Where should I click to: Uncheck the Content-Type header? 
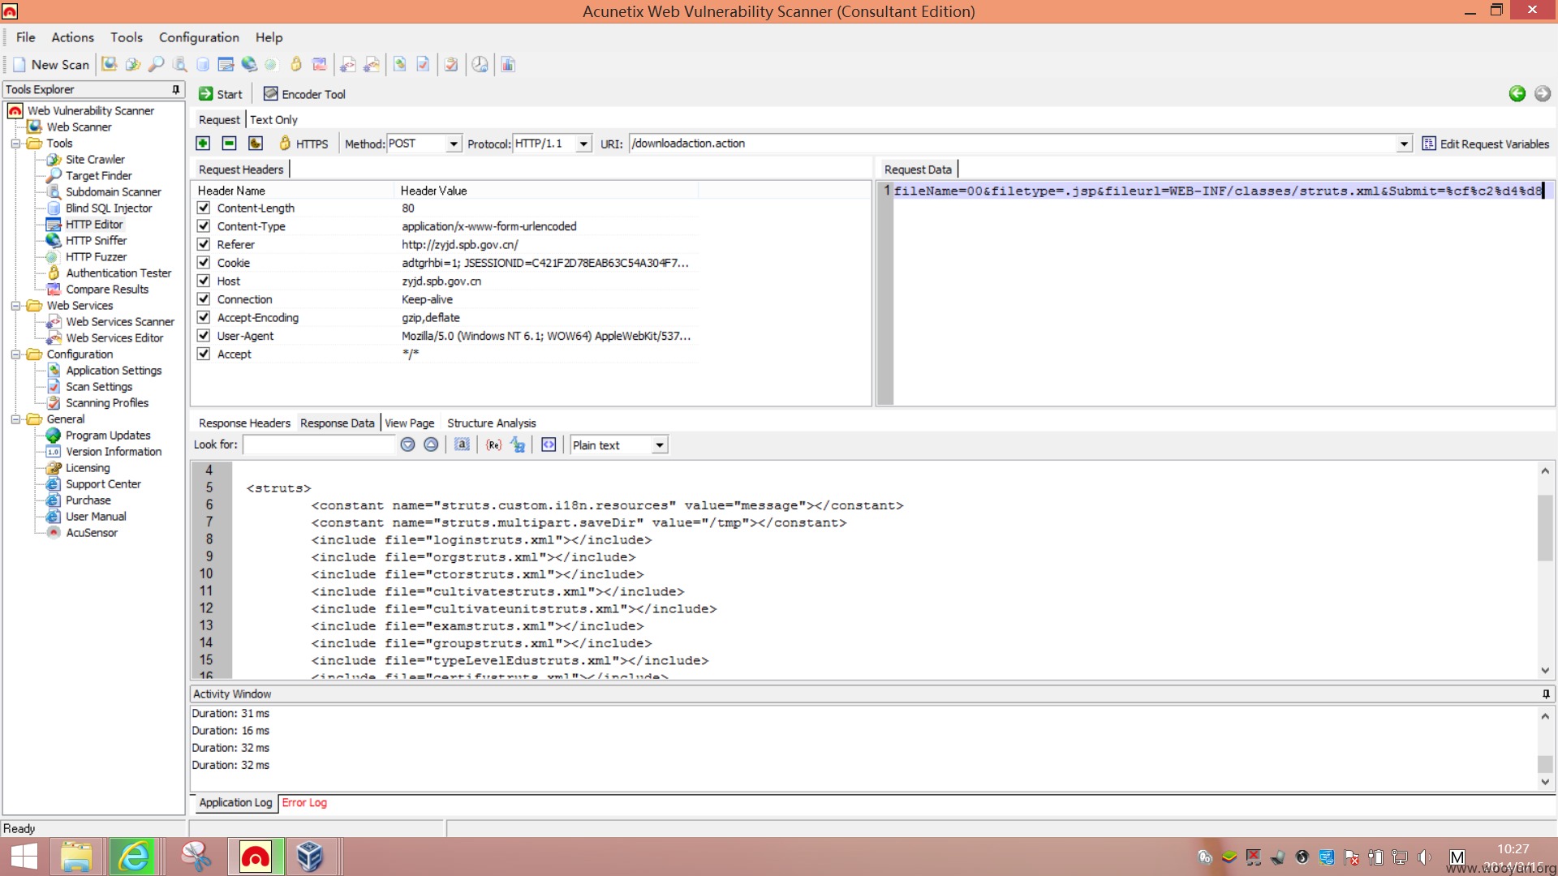coord(204,226)
